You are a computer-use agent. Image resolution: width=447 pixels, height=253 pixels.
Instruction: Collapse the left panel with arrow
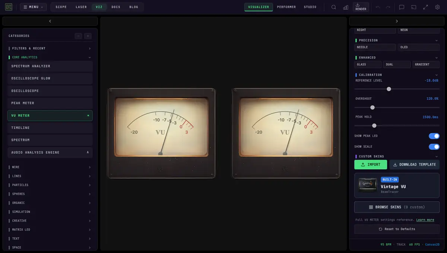point(50,21)
